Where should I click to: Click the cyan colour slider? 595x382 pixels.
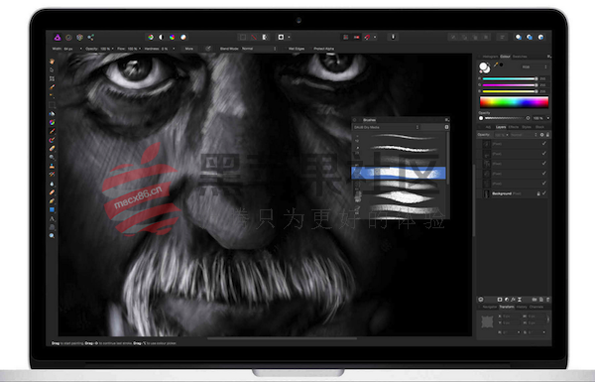point(510,78)
